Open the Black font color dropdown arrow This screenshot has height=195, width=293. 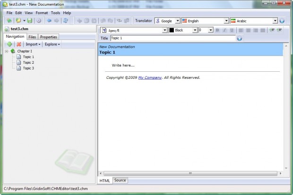(195, 30)
